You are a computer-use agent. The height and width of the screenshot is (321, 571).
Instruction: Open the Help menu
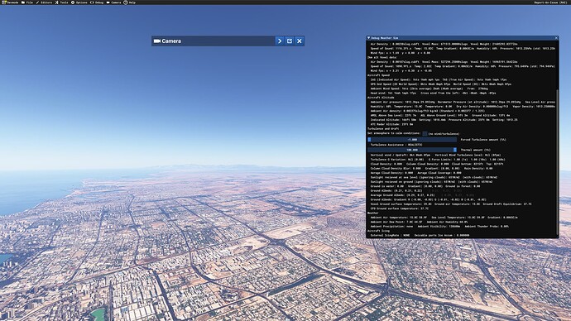point(130,2)
